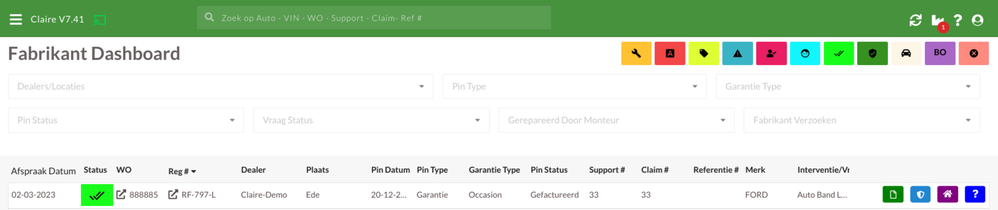Click the cyan face filter icon
The image size is (998, 210).
tap(805, 54)
